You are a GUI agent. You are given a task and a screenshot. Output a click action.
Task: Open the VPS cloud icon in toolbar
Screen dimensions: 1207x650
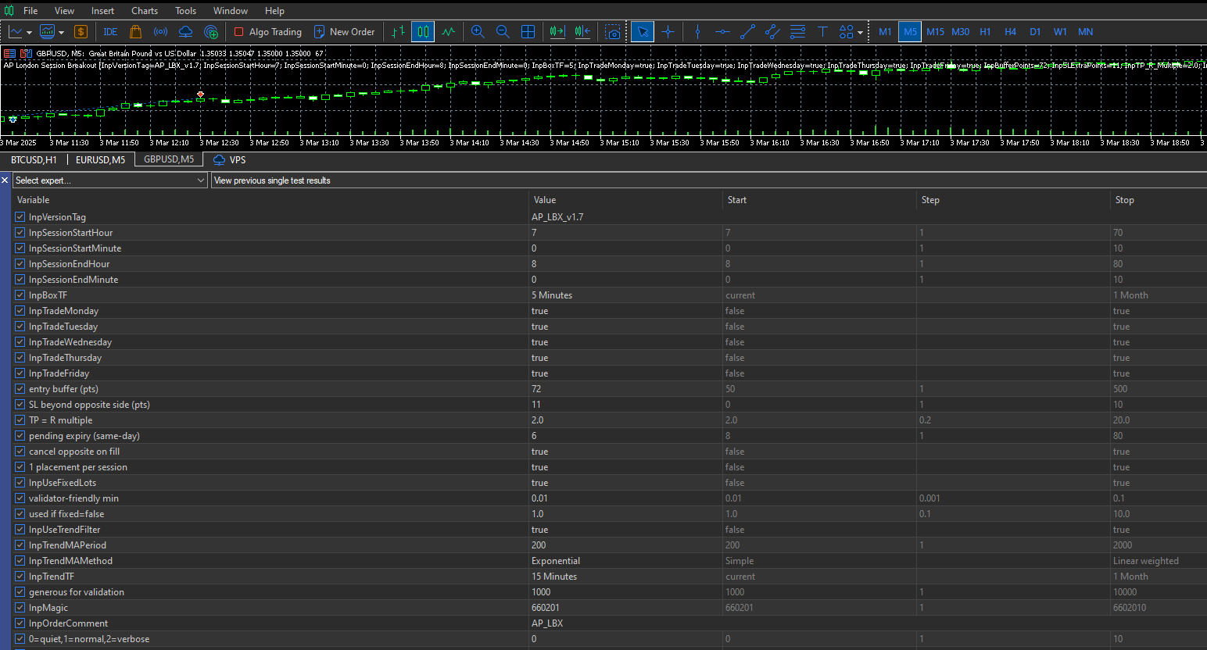185,32
